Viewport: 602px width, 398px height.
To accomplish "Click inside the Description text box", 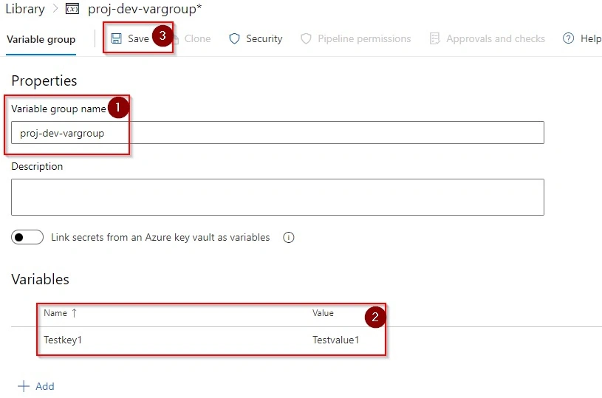I will point(278,197).
